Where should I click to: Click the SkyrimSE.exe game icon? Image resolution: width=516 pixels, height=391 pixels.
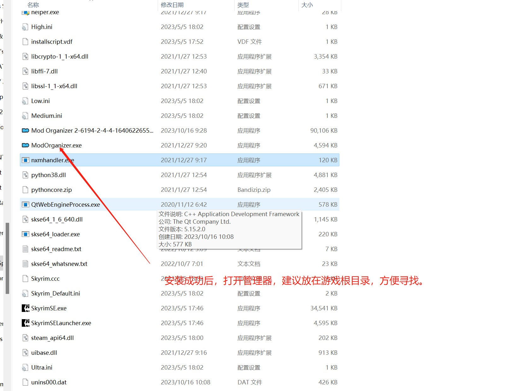25,308
